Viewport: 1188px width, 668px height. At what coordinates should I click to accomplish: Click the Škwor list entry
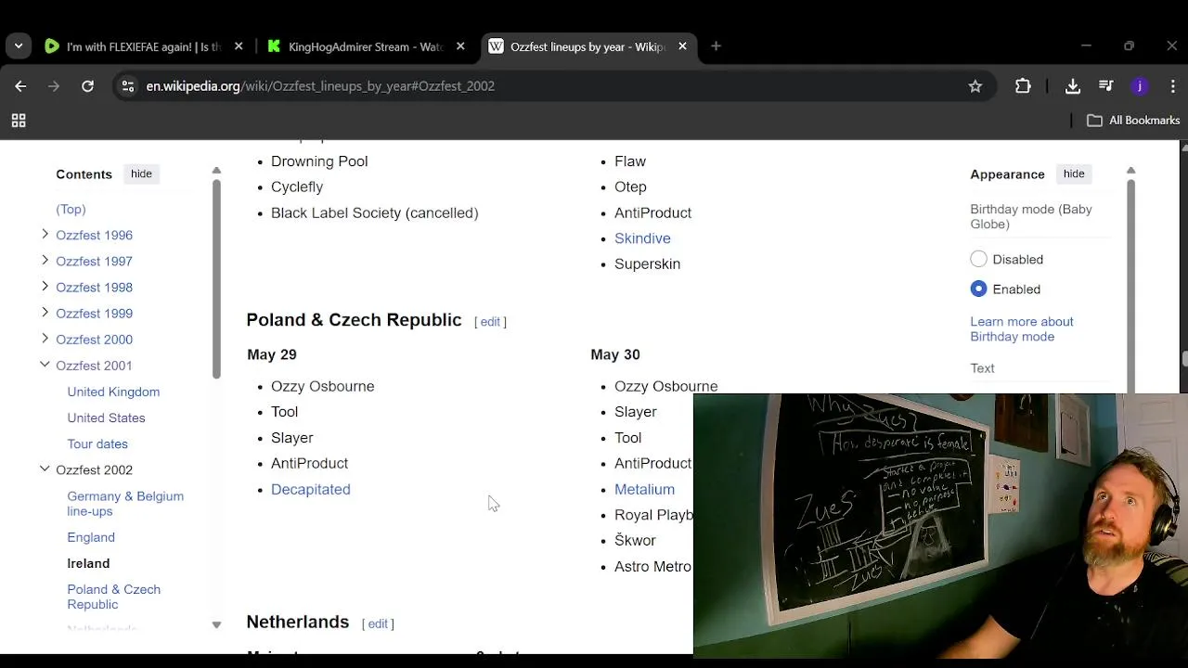[x=635, y=540]
